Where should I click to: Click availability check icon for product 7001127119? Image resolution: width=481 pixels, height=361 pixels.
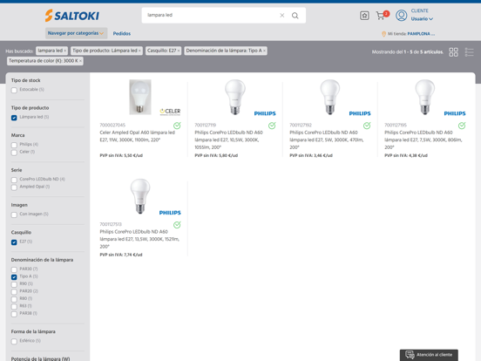pos(272,126)
